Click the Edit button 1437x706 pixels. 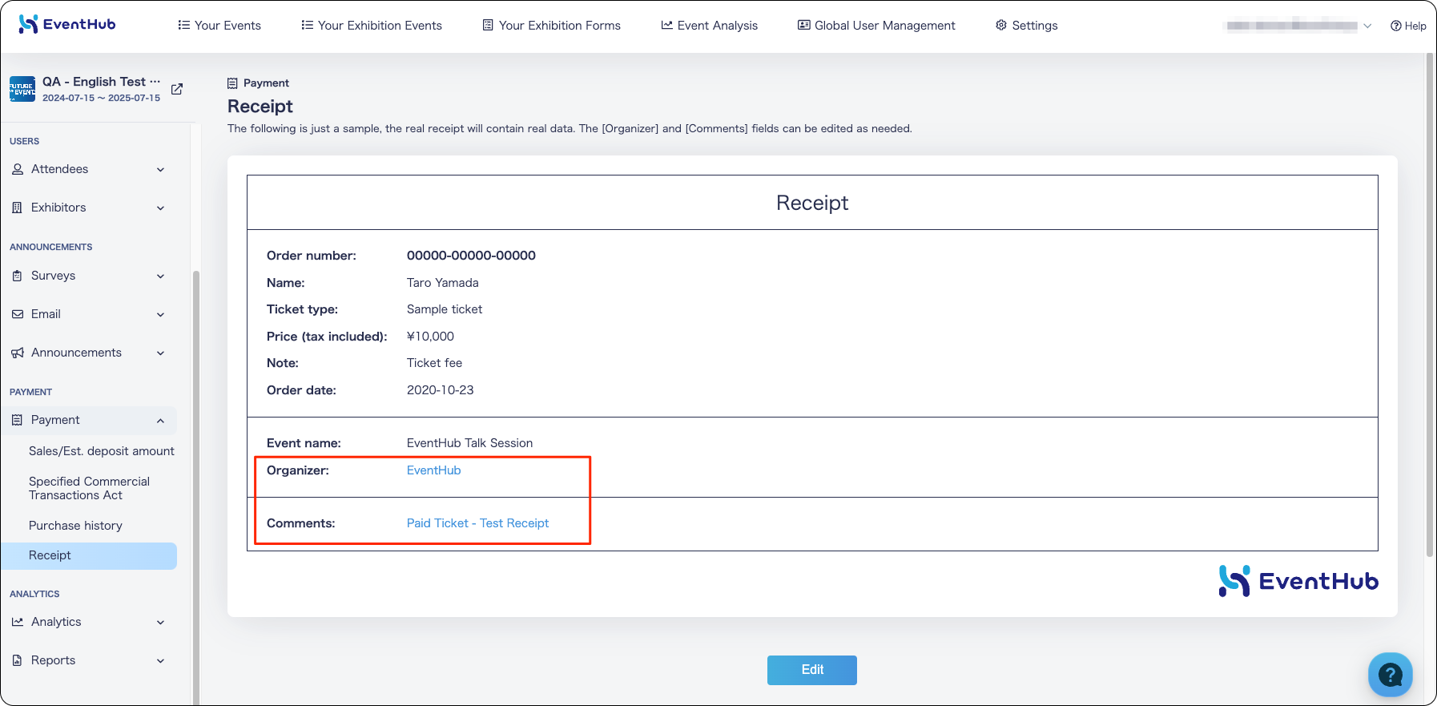tap(812, 670)
